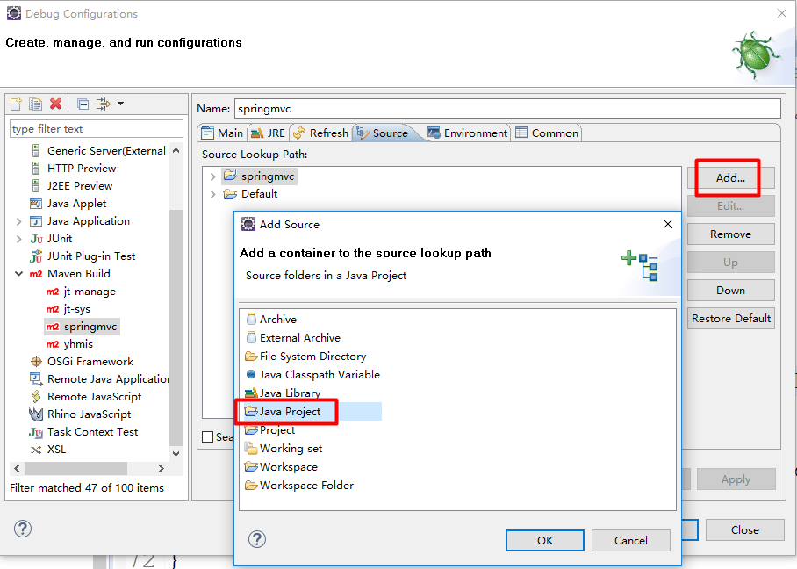Expand the Default source lookup entry
The width and height of the screenshot is (797, 569).
pyautogui.click(x=213, y=194)
